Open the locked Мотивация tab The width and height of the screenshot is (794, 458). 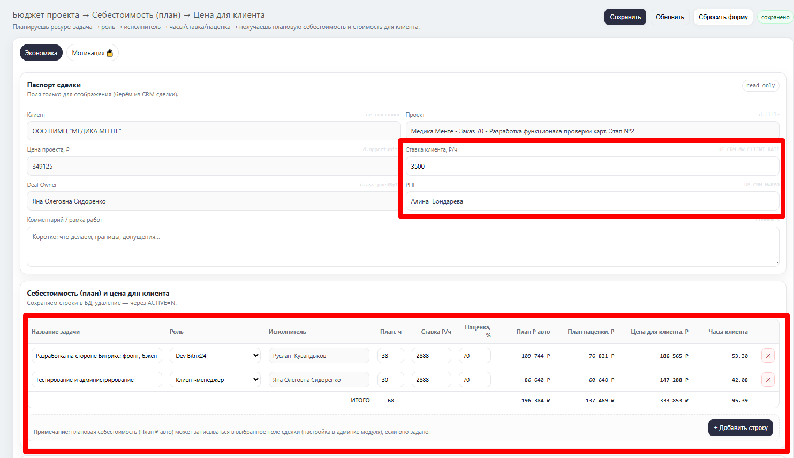pos(92,53)
